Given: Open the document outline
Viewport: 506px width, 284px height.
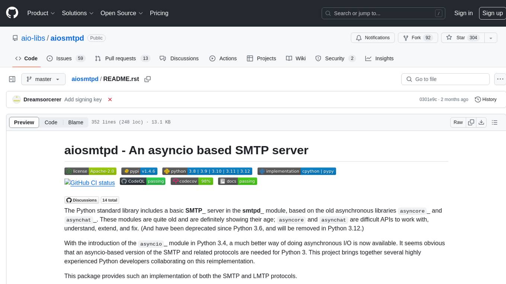Looking at the screenshot, I should pos(494,122).
